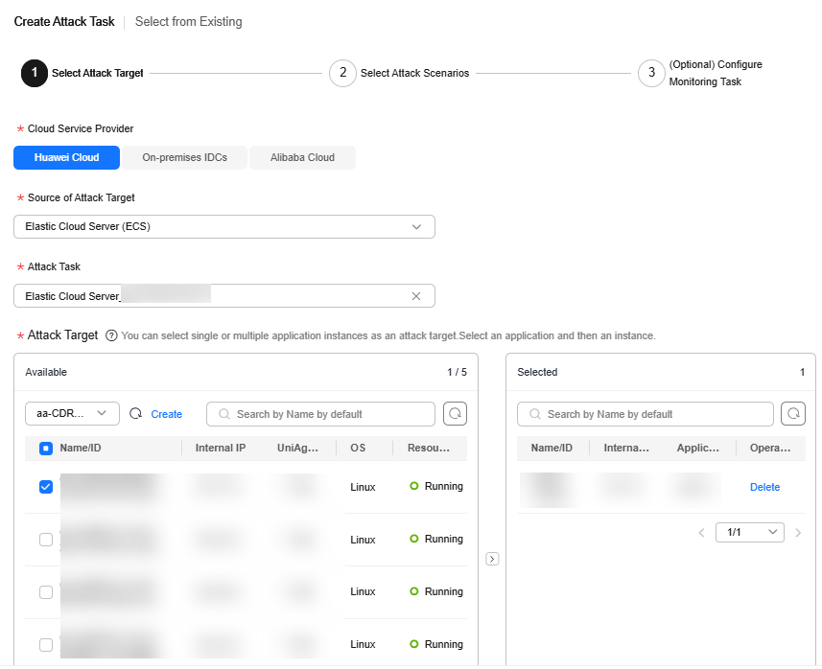The width and height of the screenshot is (822, 669).
Task: Check the second instance row checkbox
Action: pos(46,540)
